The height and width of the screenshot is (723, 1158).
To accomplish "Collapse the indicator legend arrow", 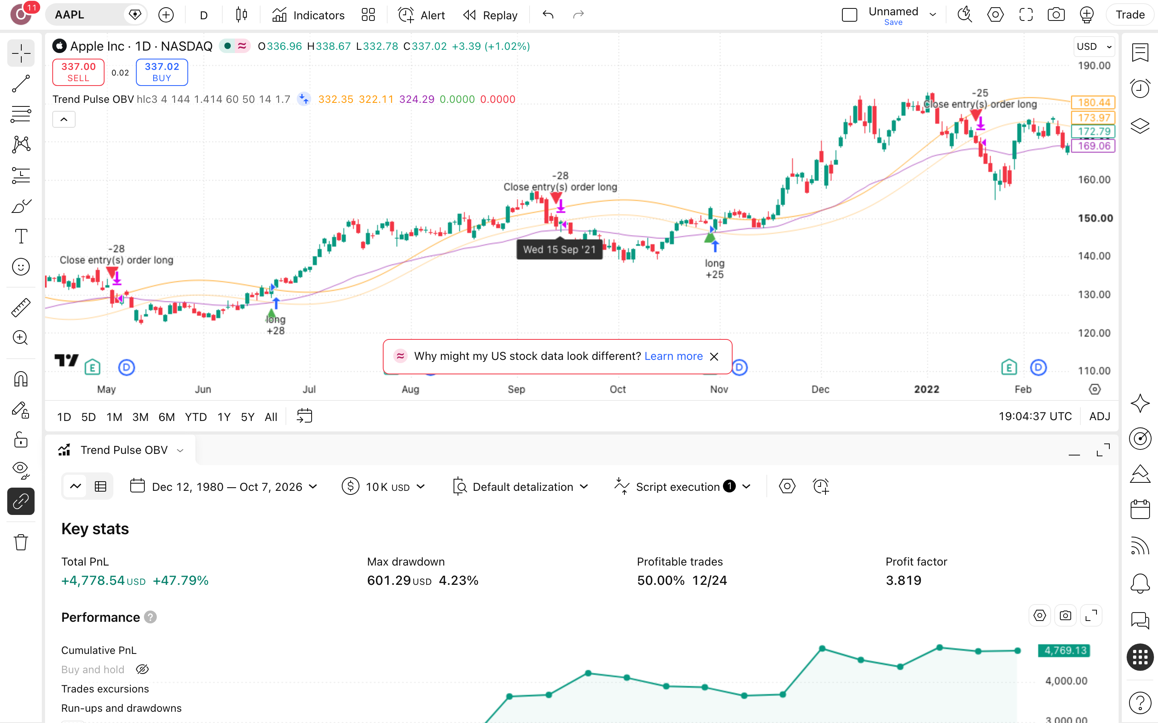I will tap(64, 120).
